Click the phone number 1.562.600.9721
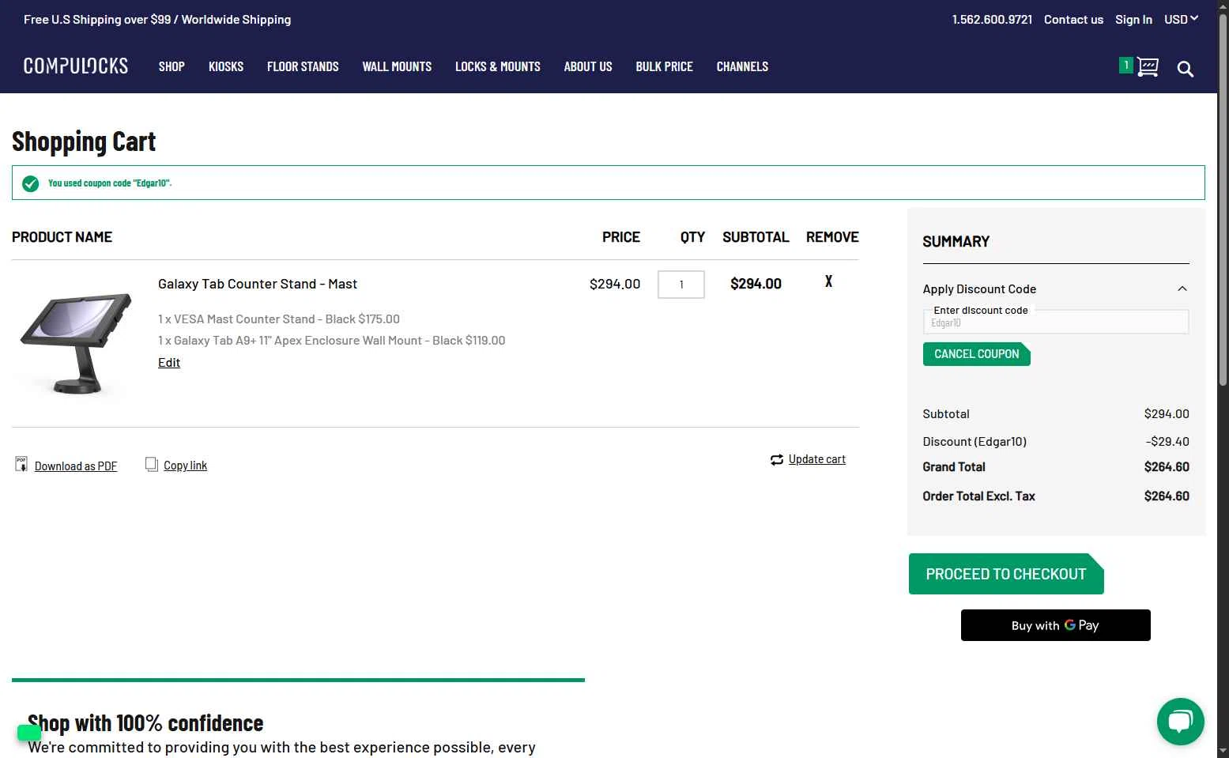 coord(992,19)
